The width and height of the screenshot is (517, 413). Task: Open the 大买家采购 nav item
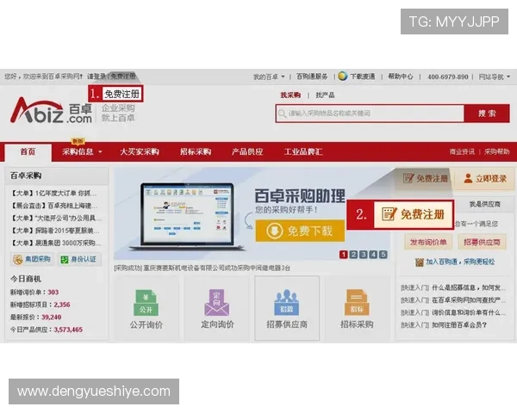coord(140,151)
